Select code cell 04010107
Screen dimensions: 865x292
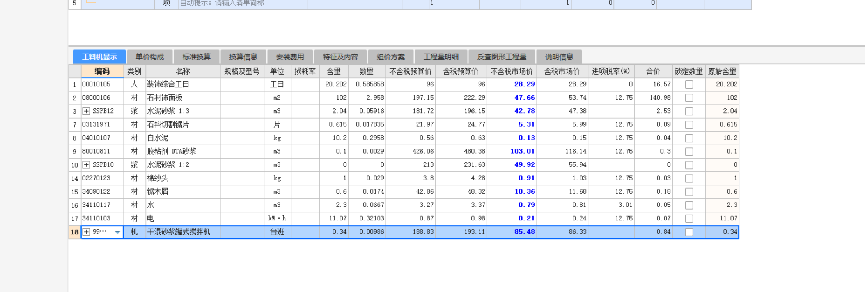pos(102,138)
